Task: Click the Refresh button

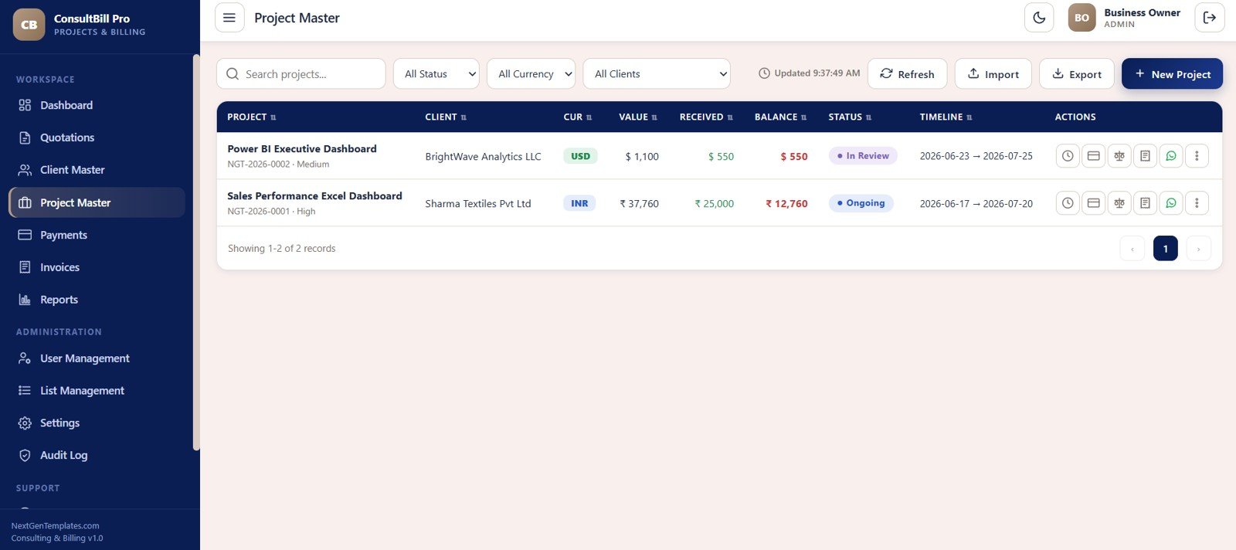Action: pyautogui.click(x=908, y=74)
